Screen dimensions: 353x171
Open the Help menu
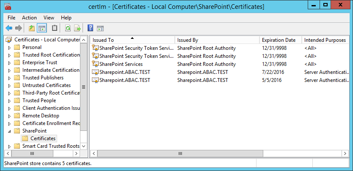(66, 18)
